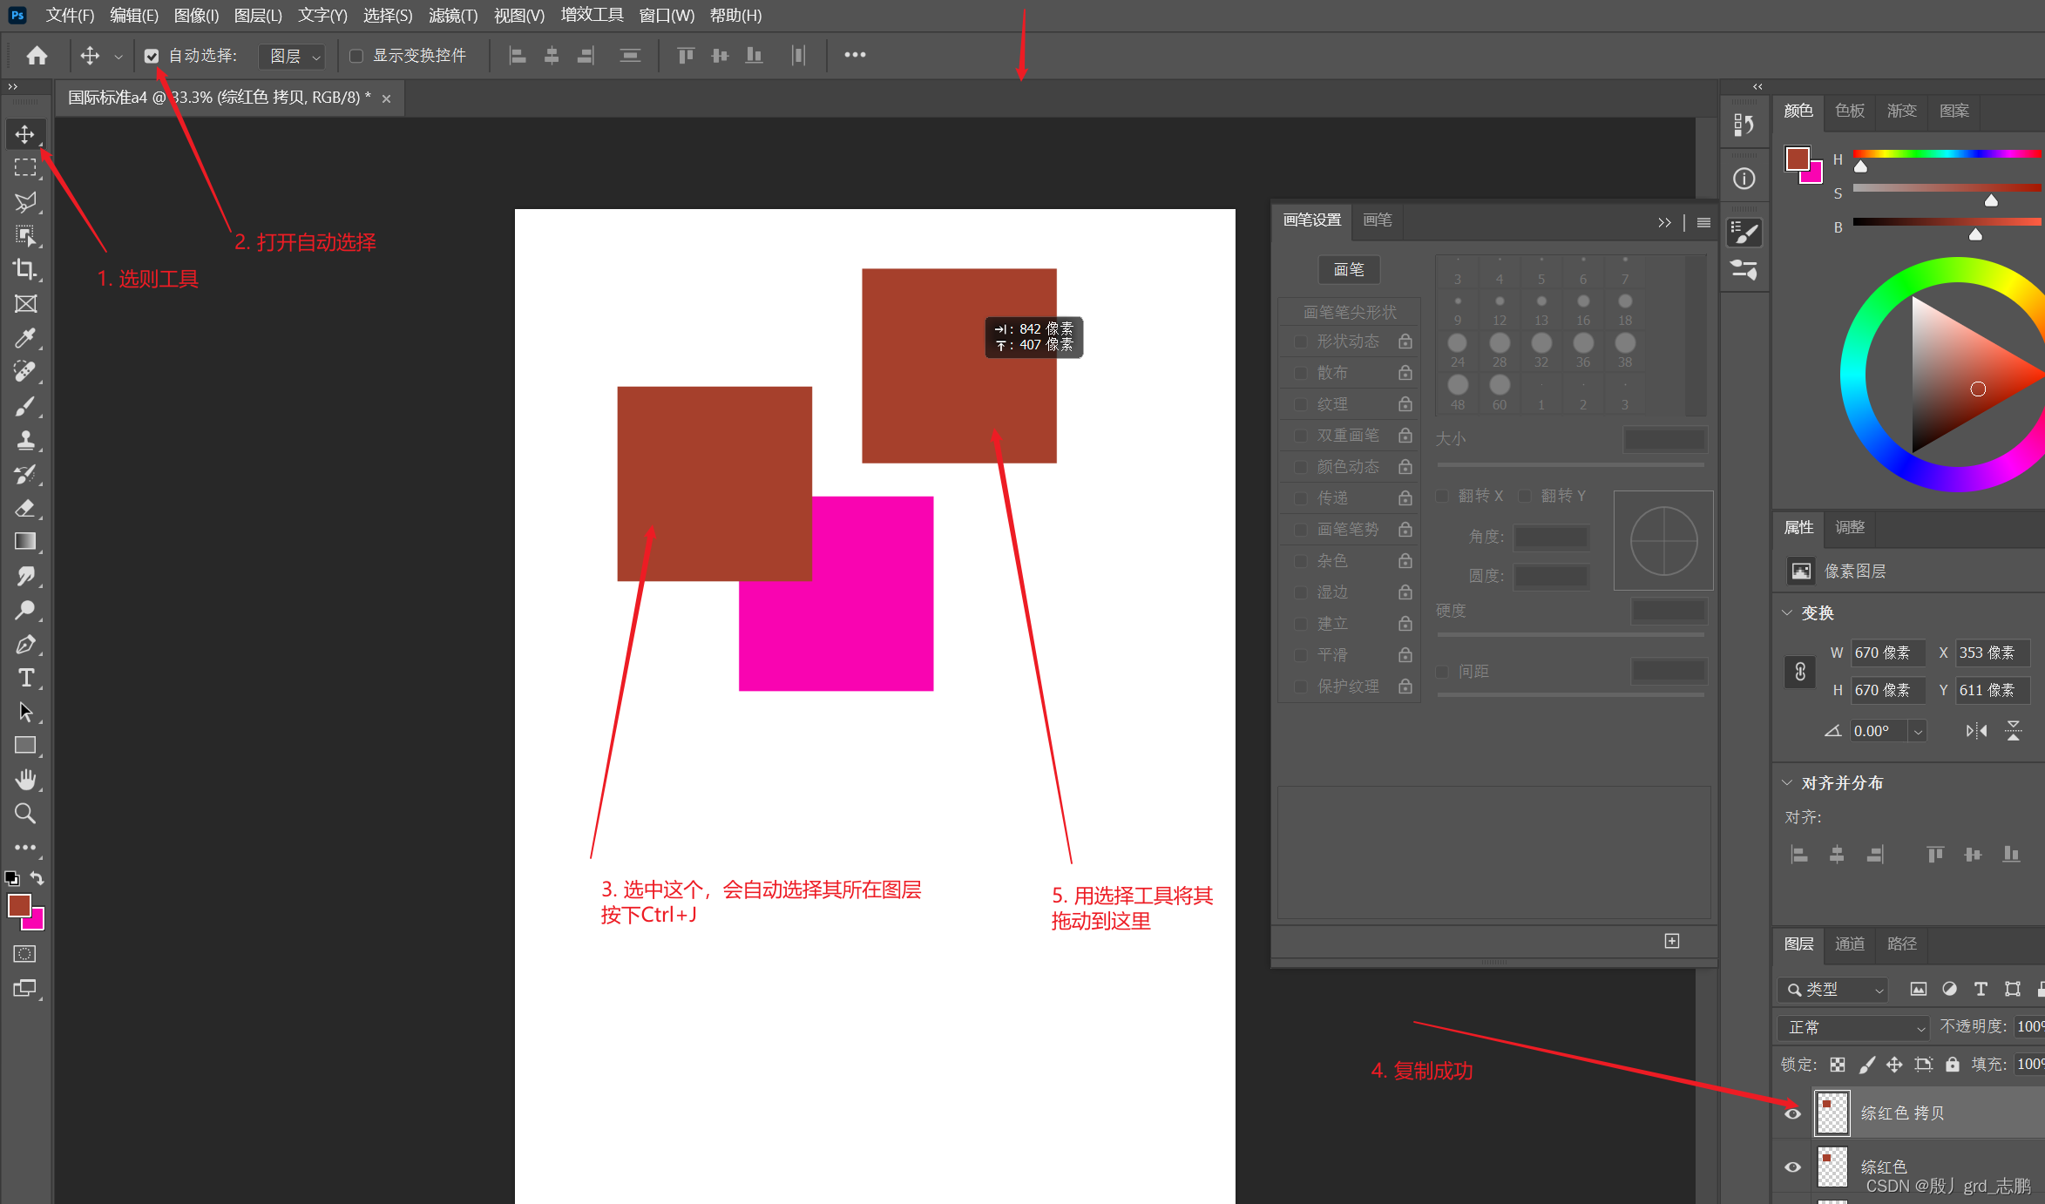
Task: Select the Horizontal Type tool
Action: tap(25, 678)
